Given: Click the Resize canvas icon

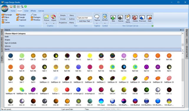Looking at the screenshot, I should click(120, 18).
